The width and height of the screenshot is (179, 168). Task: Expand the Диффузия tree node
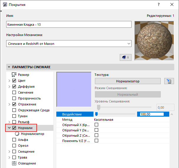point(9,87)
